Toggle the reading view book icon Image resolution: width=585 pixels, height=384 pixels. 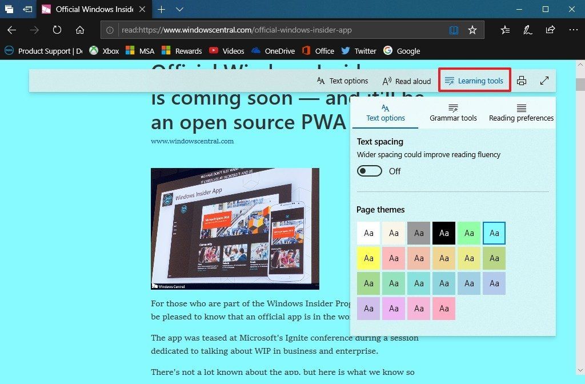[x=453, y=30]
